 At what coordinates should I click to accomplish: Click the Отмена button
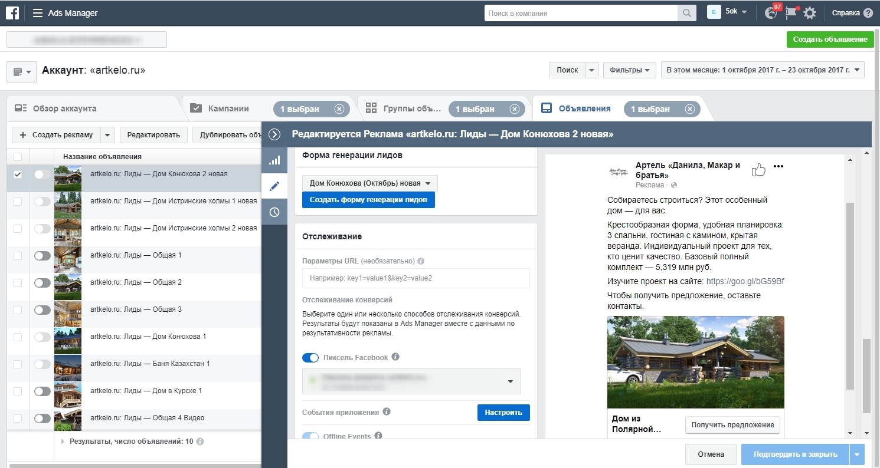pyautogui.click(x=711, y=454)
